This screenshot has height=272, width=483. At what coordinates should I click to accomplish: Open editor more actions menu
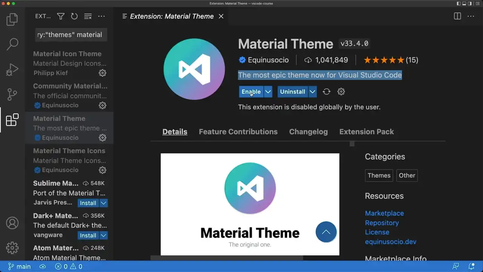471,16
